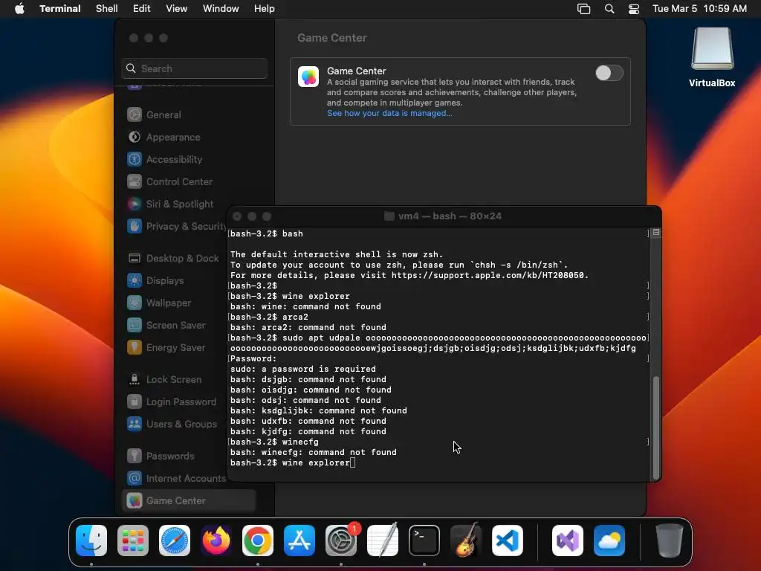Open Launchpad from the Dock
Viewport: 761px width, 571px height.
tap(133, 541)
